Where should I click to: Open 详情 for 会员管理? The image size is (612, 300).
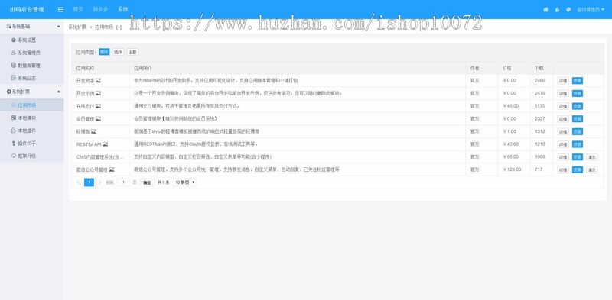point(563,119)
